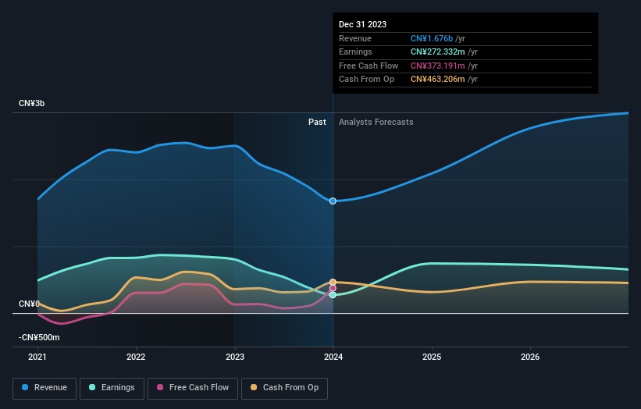This screenshot has height=409, width=641.
Task: Click the 2026 x-axis label
Action: pyautogui.click(x=530, y=357)
